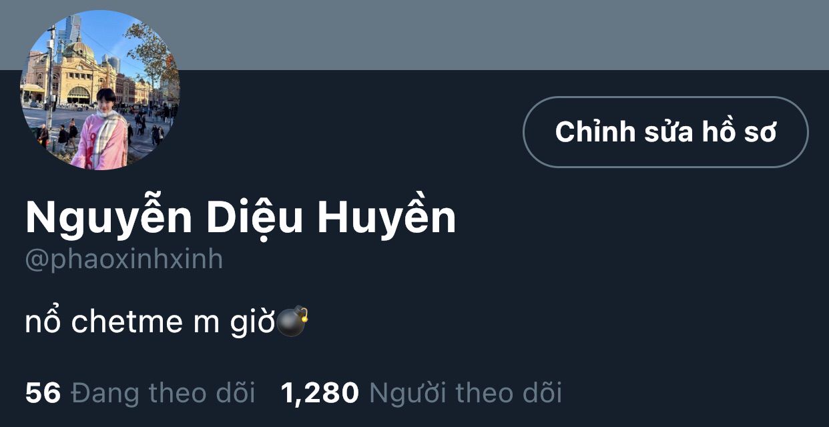This screenshot has height=427, width=829.
Task: Open following list via 56 count
Action: (43, 392)
